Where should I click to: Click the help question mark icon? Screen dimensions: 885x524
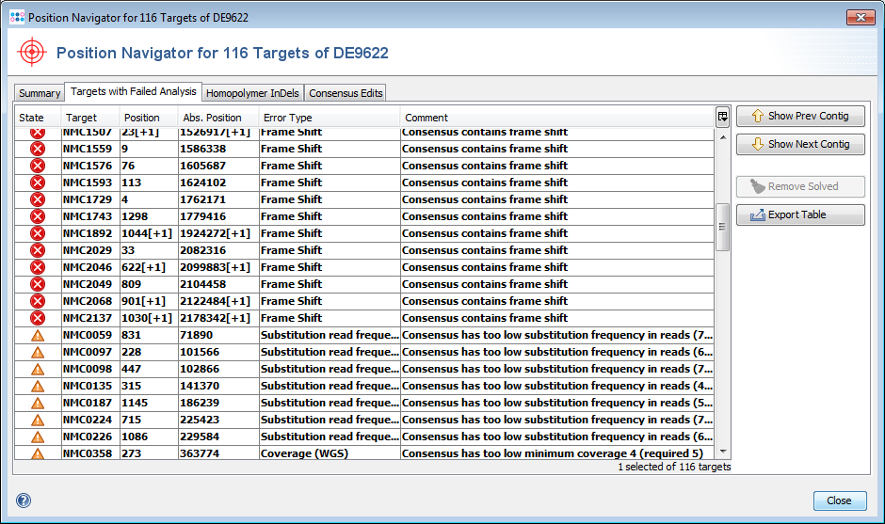(x=24, y=500)
